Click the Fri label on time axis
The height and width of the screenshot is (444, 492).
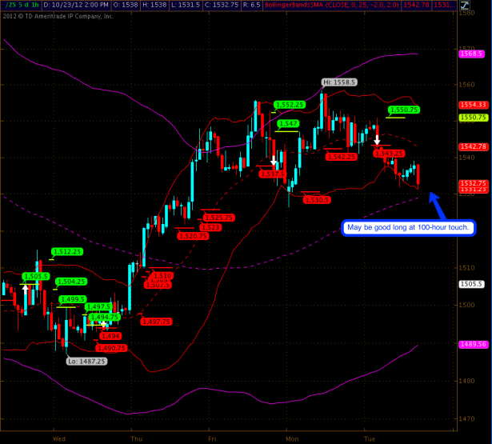(212, 438)
